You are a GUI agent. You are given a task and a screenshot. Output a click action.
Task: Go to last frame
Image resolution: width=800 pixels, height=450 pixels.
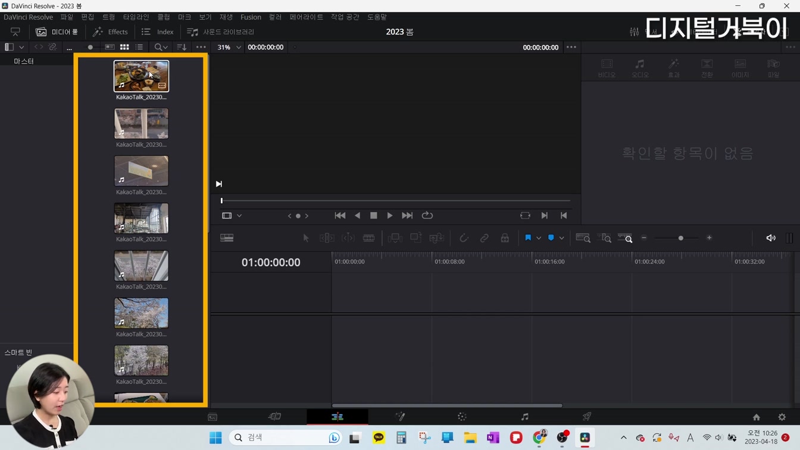pyautogui.click(x=407, y=215)
